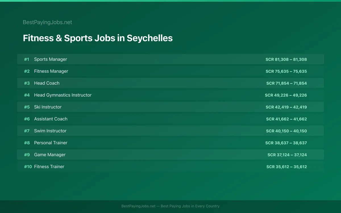This screenshot has height=213, width=341.
Task: Click the Ski Instructor job title
Action: click(48, 107)
